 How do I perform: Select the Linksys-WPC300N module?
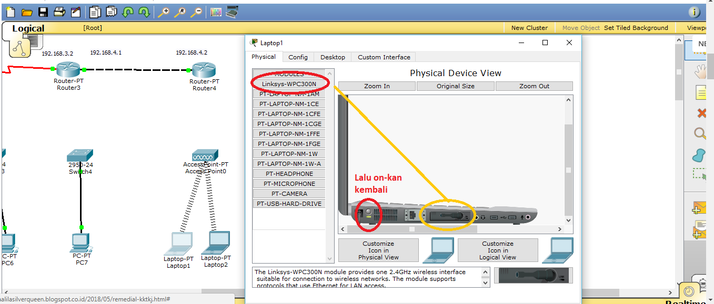click(289, 83)
